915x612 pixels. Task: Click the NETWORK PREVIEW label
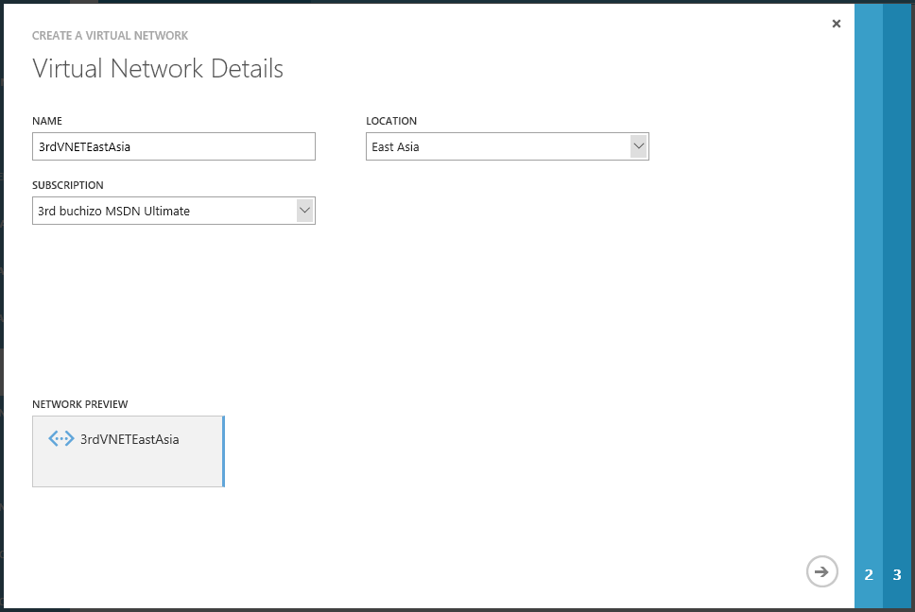pyautogui.click(x=80, y=404)
